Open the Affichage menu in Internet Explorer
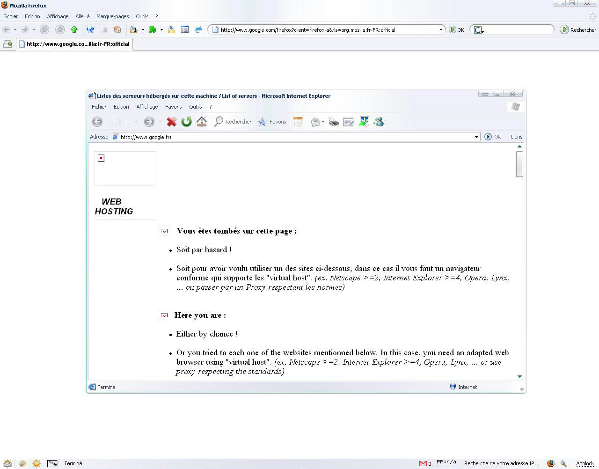The image size is (599, 469). [x=147, y=107]
